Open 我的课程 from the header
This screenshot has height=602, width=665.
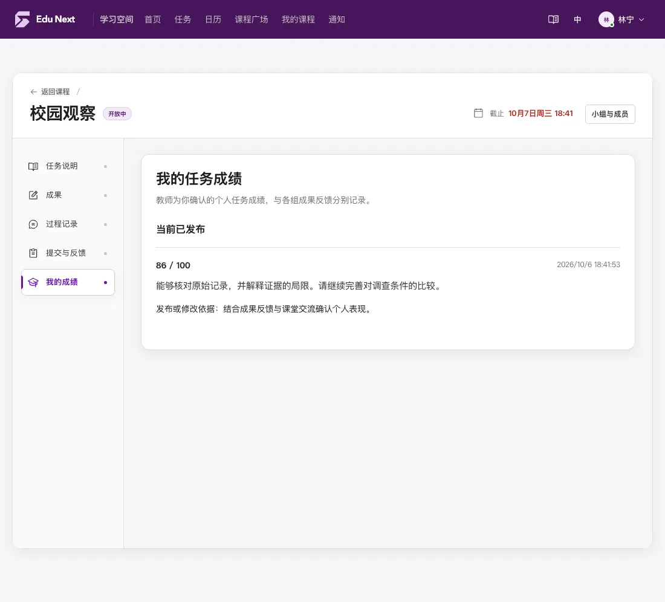(298, 19)
